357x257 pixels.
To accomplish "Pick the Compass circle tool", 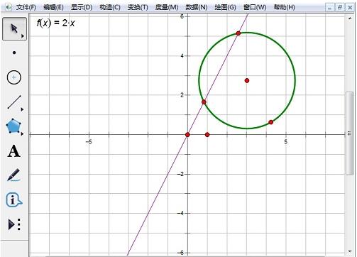I will click(14, 77).
